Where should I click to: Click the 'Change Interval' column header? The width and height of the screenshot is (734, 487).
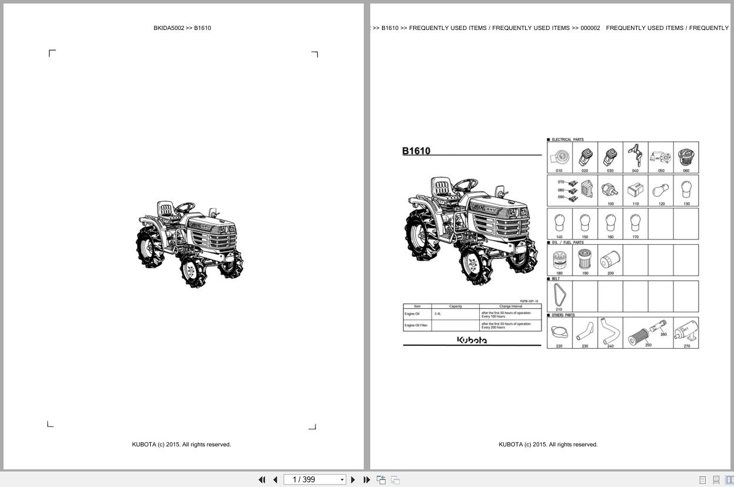510,306
